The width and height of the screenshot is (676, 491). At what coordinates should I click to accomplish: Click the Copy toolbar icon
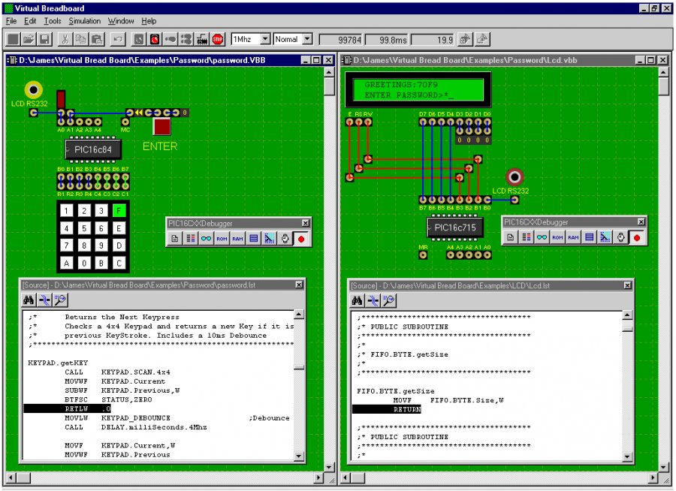[80, 39]
